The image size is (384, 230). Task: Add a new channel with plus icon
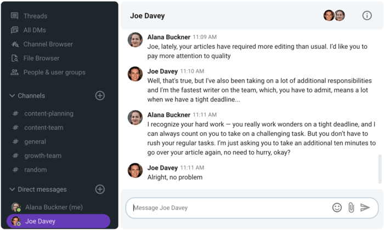pos(100,96)
